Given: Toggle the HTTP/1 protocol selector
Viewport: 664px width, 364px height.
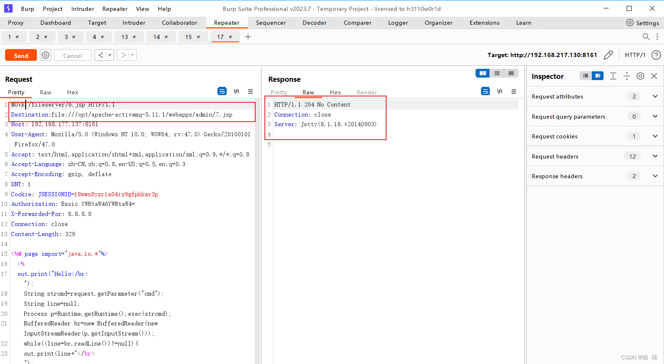Looking at the screenshot, I should tap(635, 55).
